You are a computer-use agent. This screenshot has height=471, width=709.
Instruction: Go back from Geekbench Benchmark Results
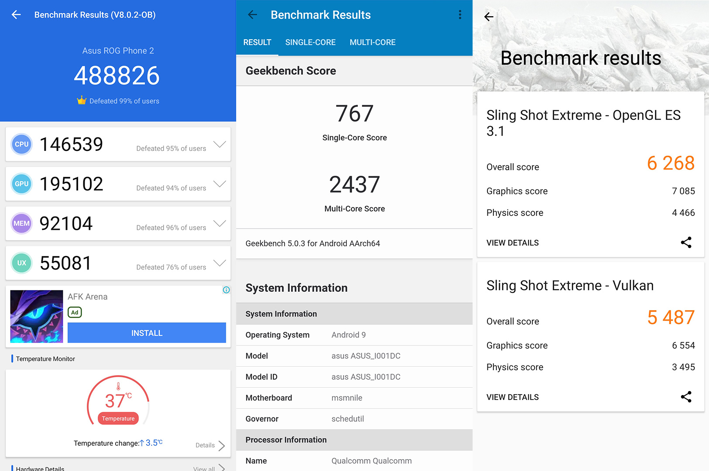pos(253,15)
